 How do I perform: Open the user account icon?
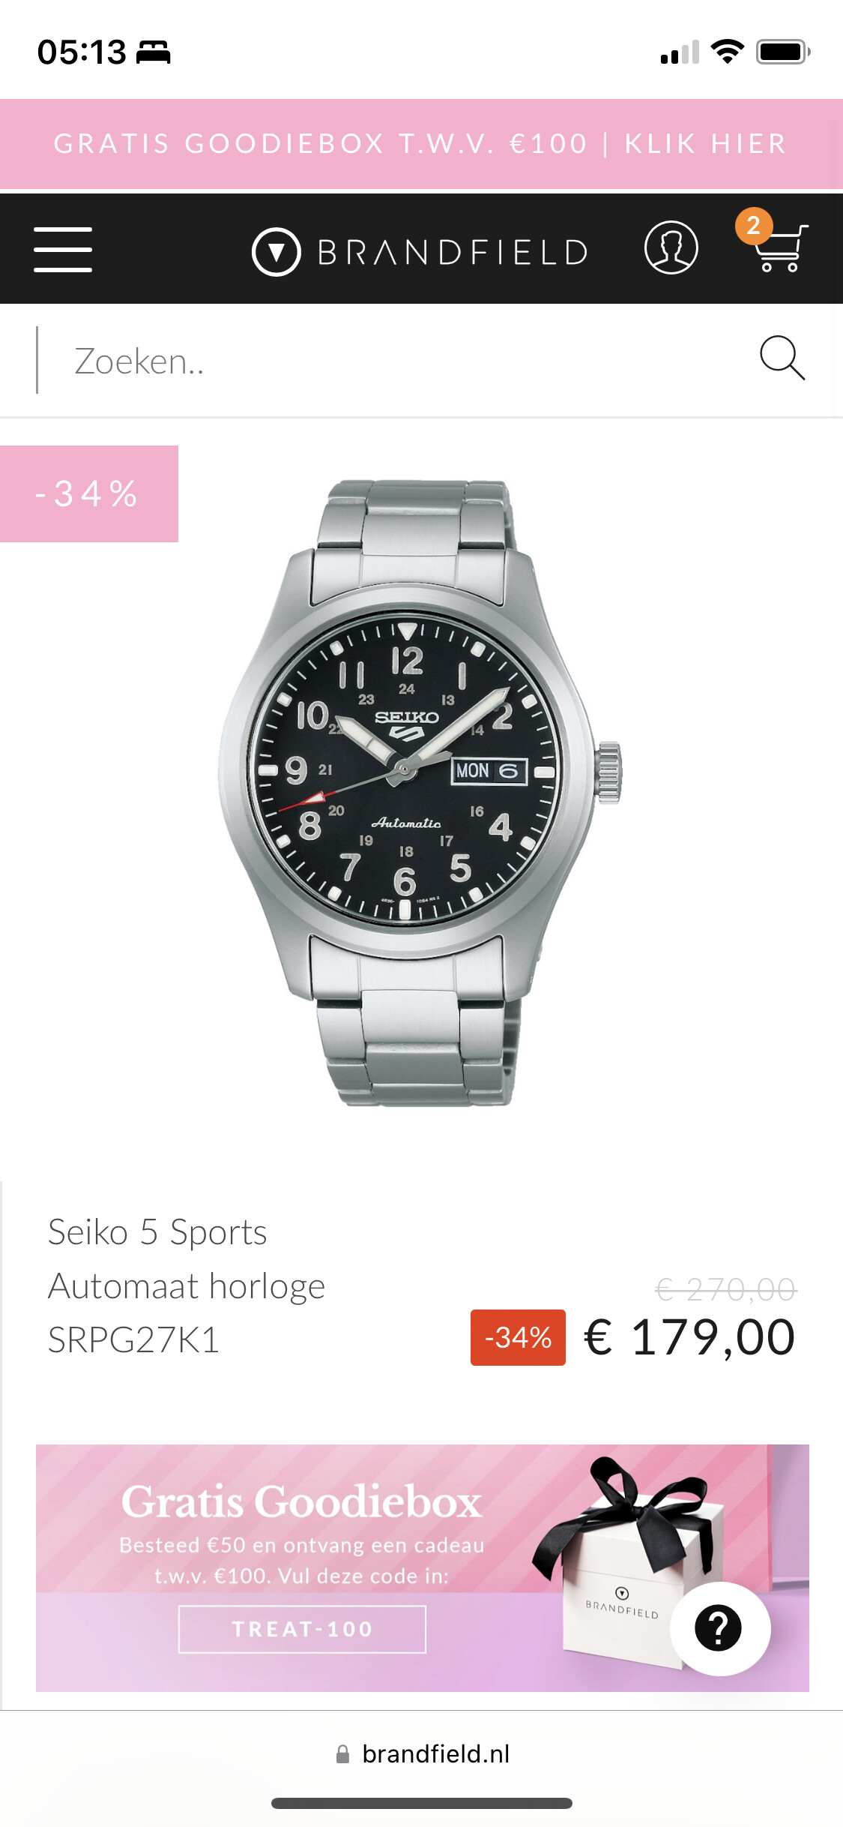[671, 247]
